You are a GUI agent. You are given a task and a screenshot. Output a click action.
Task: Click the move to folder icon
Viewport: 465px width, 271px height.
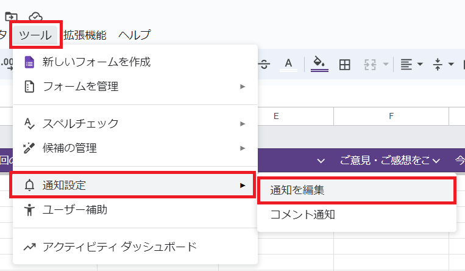tap(11, 16)
